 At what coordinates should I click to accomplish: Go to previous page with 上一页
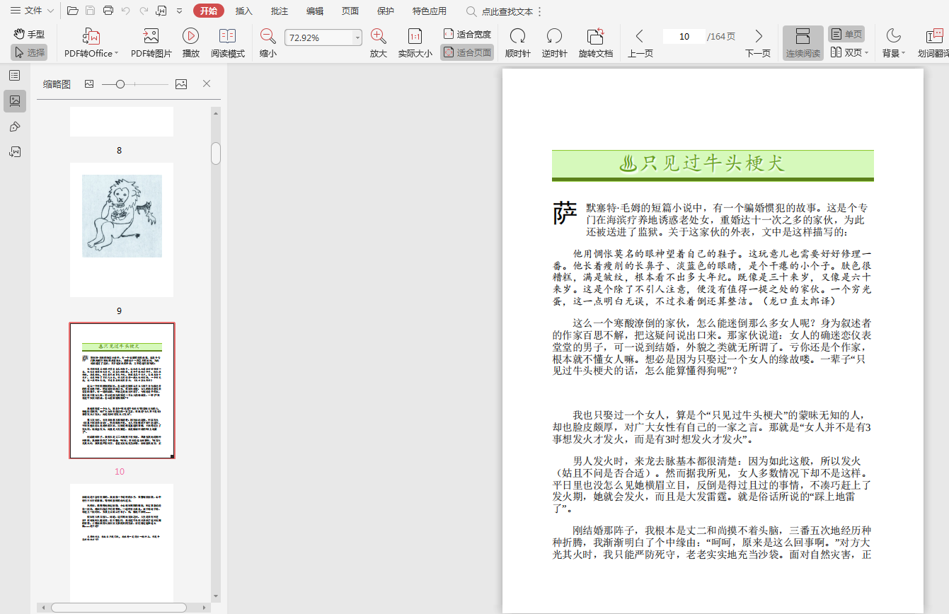pyautogui.click(x=640, y=36)
